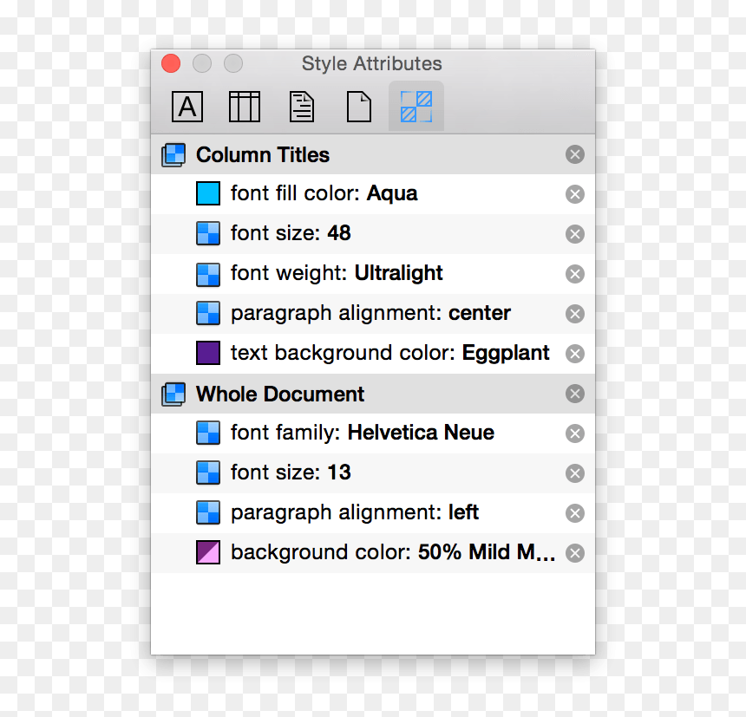The image size is (746, 717).
Task: Select the style attributes inspector icon
Action: 416,107
